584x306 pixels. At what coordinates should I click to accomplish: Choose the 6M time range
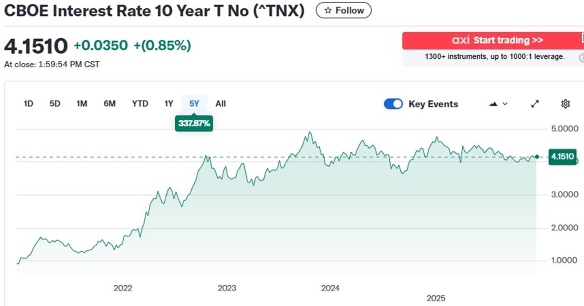[x=110, y=104]
